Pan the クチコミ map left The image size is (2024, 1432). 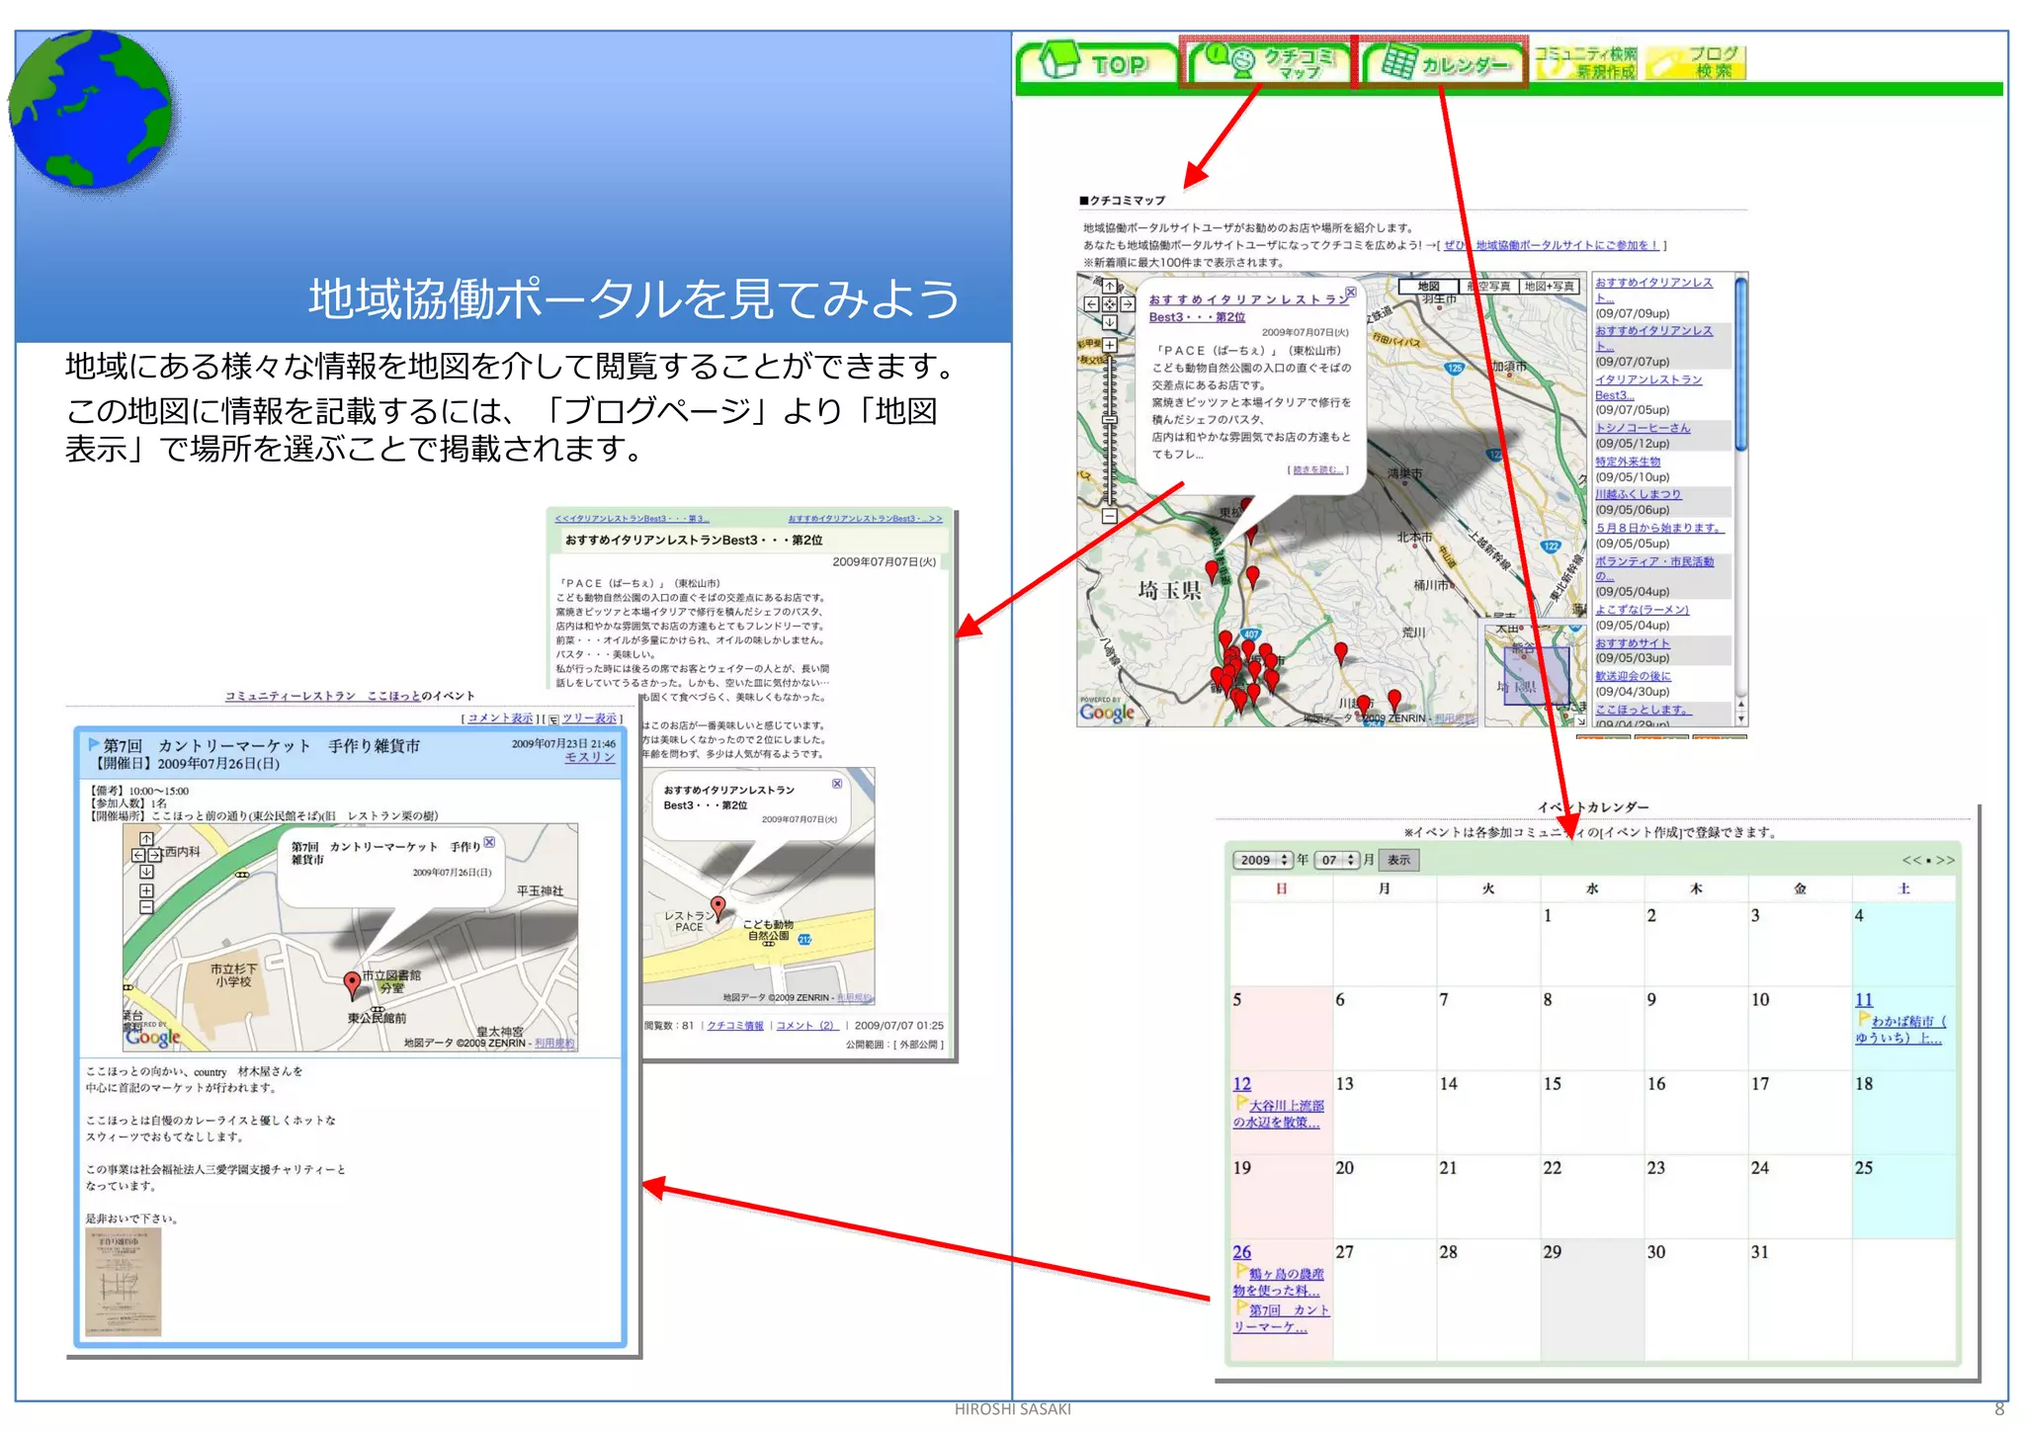click(1091, 304)
